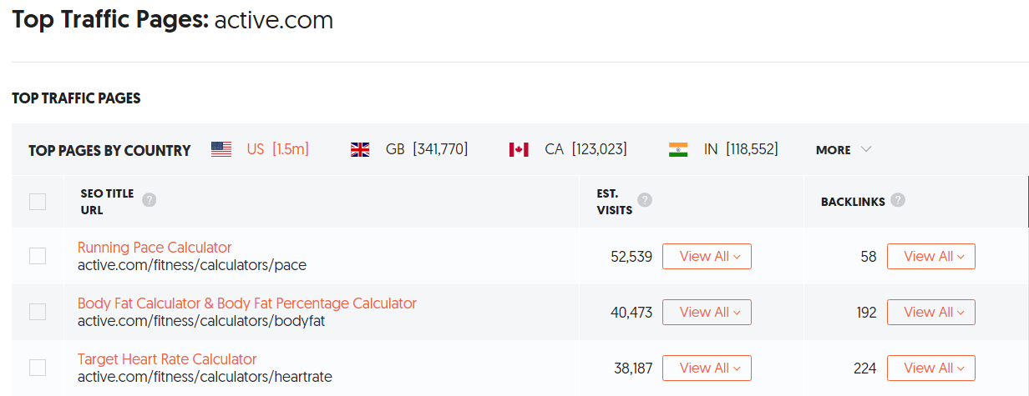Open help icon next to SEO Title URL
This screenshot has width=1029, height=396.
[150, 200]
